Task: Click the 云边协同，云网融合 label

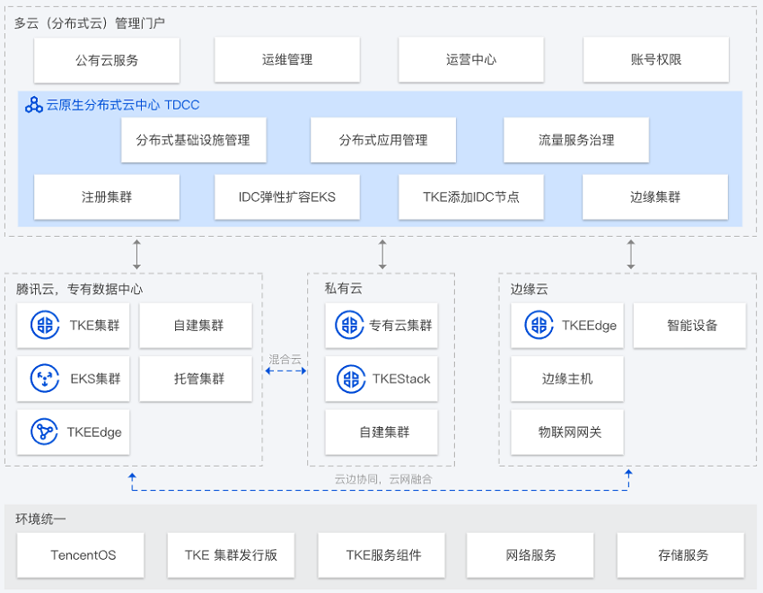Action: 383,480
